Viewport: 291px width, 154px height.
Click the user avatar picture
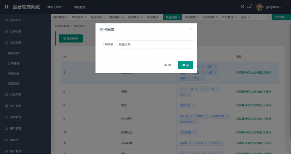[260, 7]
